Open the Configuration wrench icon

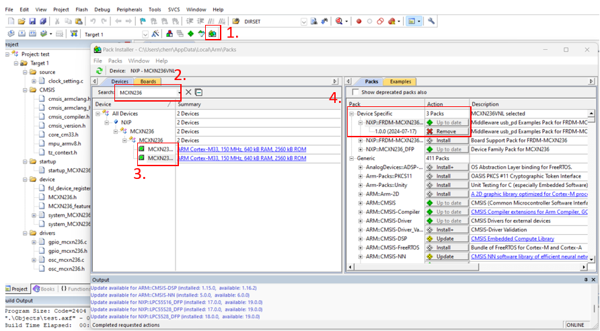tap(432, 22)
